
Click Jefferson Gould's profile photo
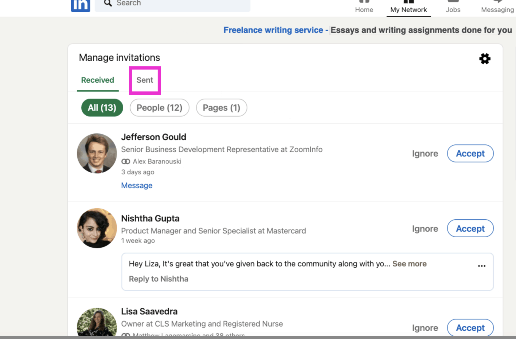pos(96,153)
